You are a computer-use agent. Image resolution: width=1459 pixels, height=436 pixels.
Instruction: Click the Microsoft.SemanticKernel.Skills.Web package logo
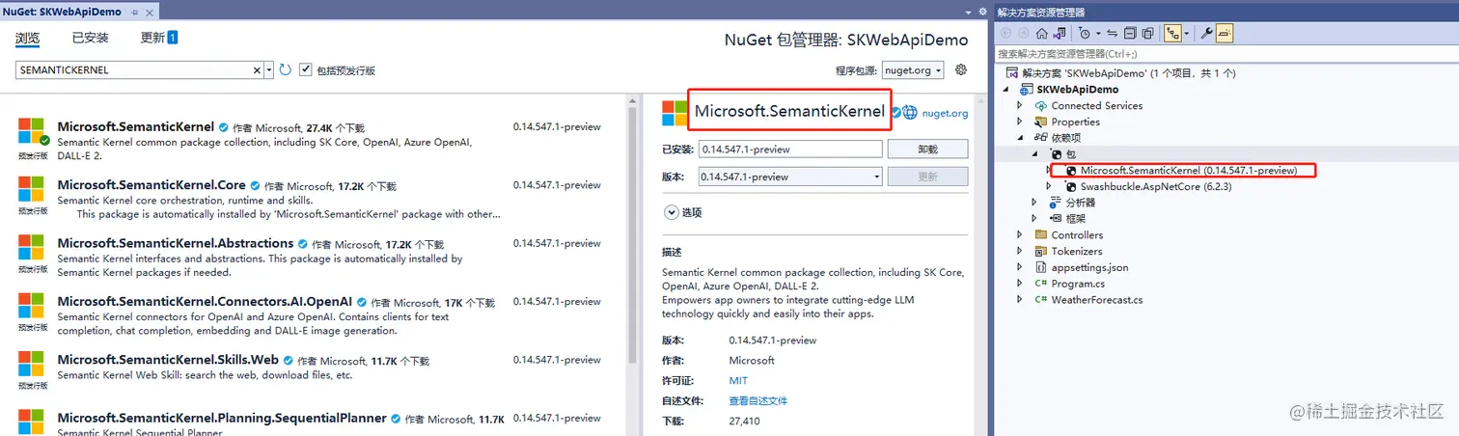click(x=32, y=364)
